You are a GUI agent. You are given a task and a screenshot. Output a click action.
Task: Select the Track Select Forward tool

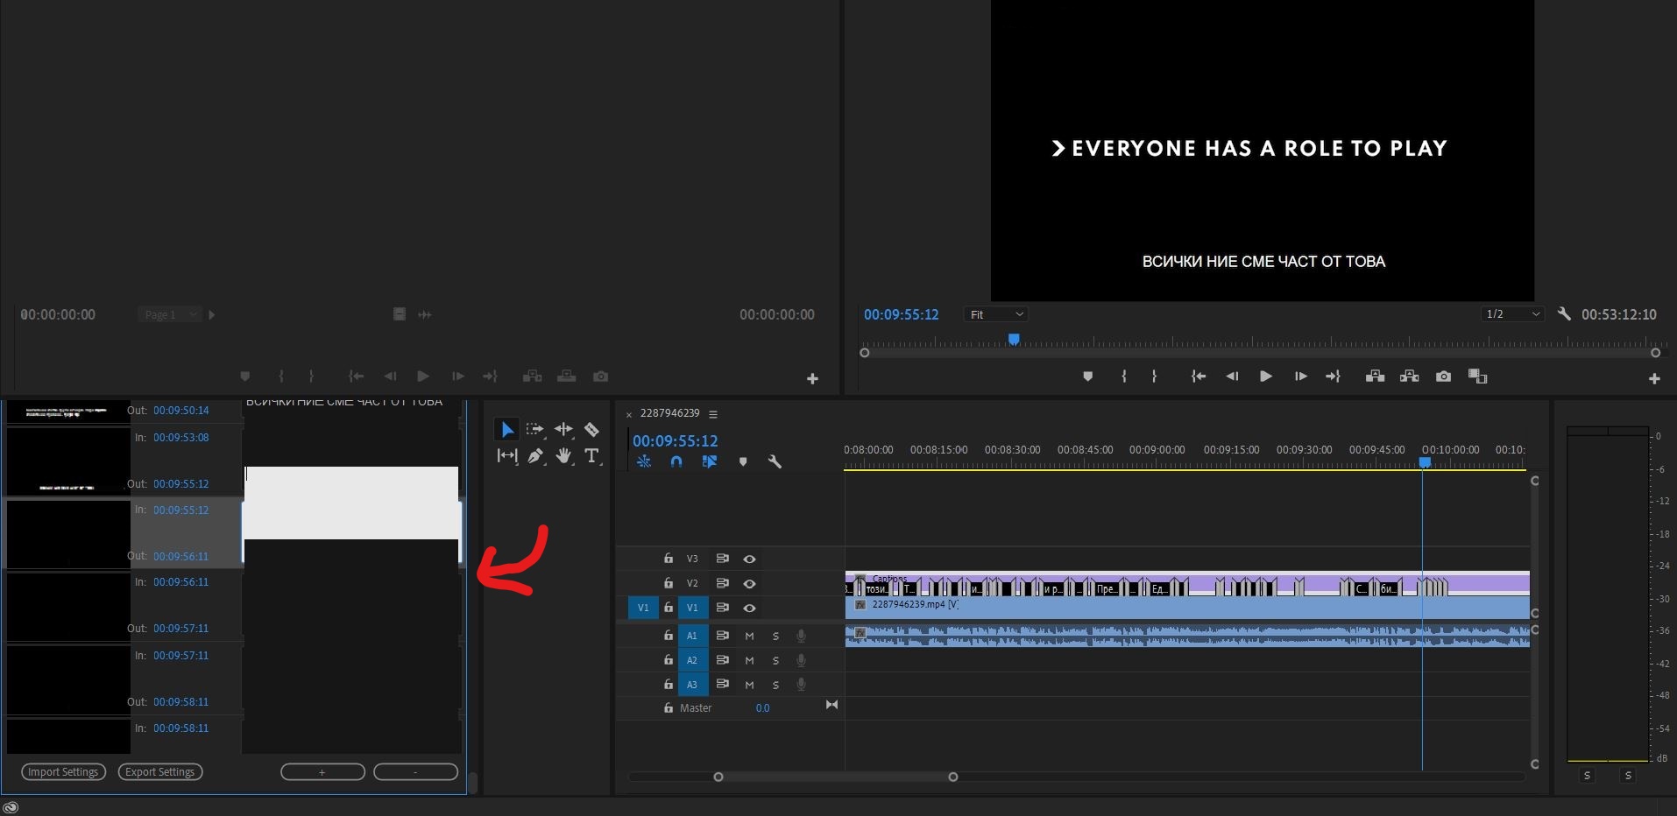534,429
